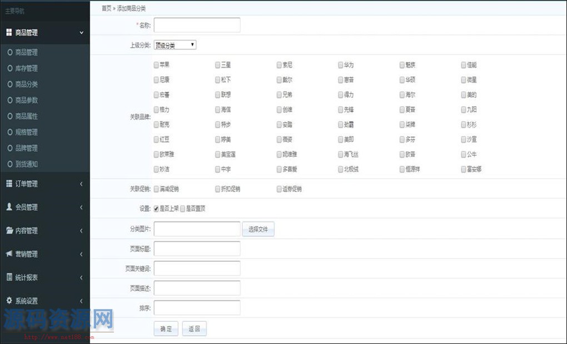Image resolution: width=567 pixels, height=344 pixels.
Task: Click the 内容管理 folder icon in sidebar
Action: click(9, 230)
